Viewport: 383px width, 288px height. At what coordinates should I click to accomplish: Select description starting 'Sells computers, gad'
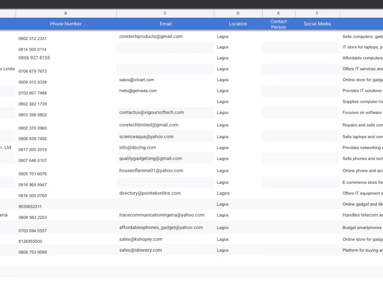(362, 37)
